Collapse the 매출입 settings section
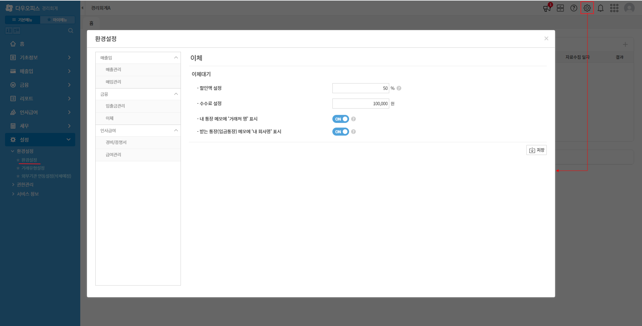 click(176, 58)
